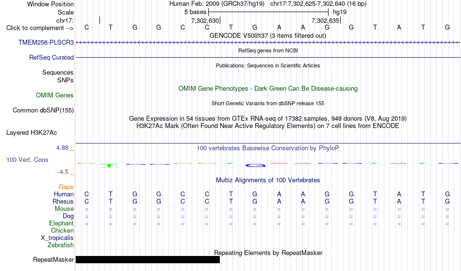
Task: Click the GTEx Gene Expression track title
Action: (267, 119)
